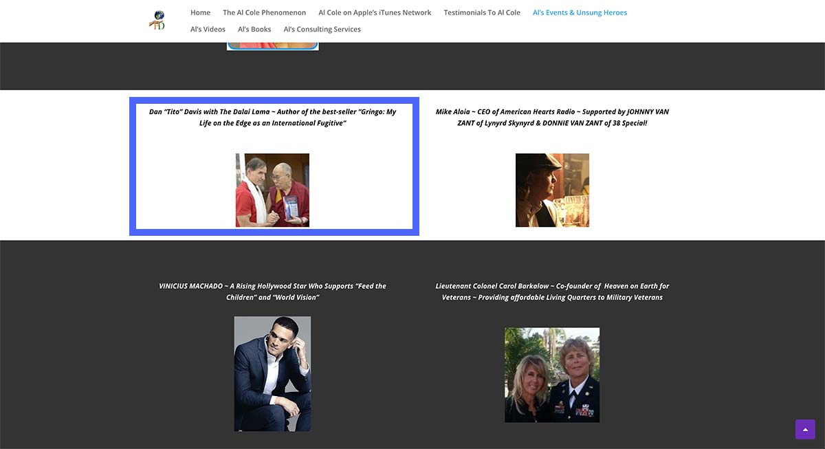Visit Al's Books page
Screen dimensions: 825x449
(x=254, y=30)
